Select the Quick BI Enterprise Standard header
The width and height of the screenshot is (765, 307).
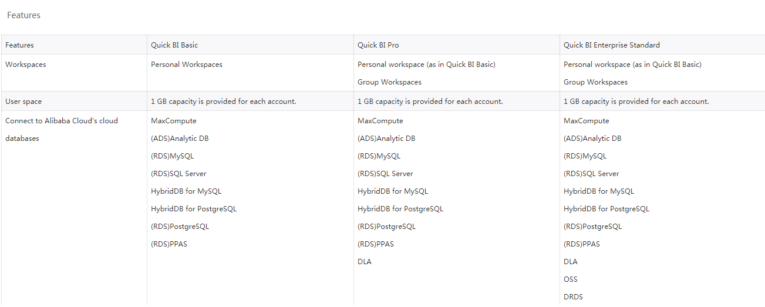612,45
